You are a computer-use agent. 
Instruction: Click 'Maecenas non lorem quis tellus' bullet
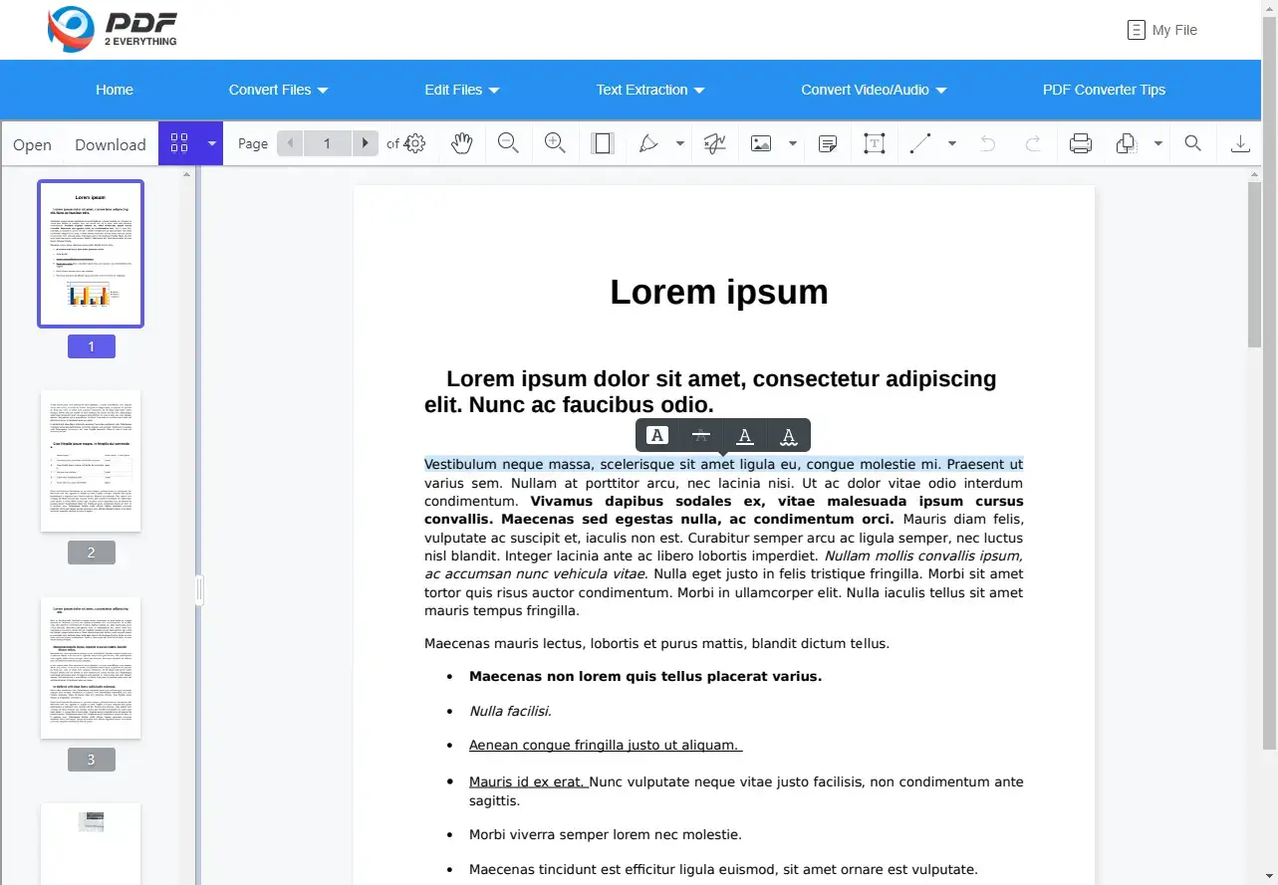(645, 676)
